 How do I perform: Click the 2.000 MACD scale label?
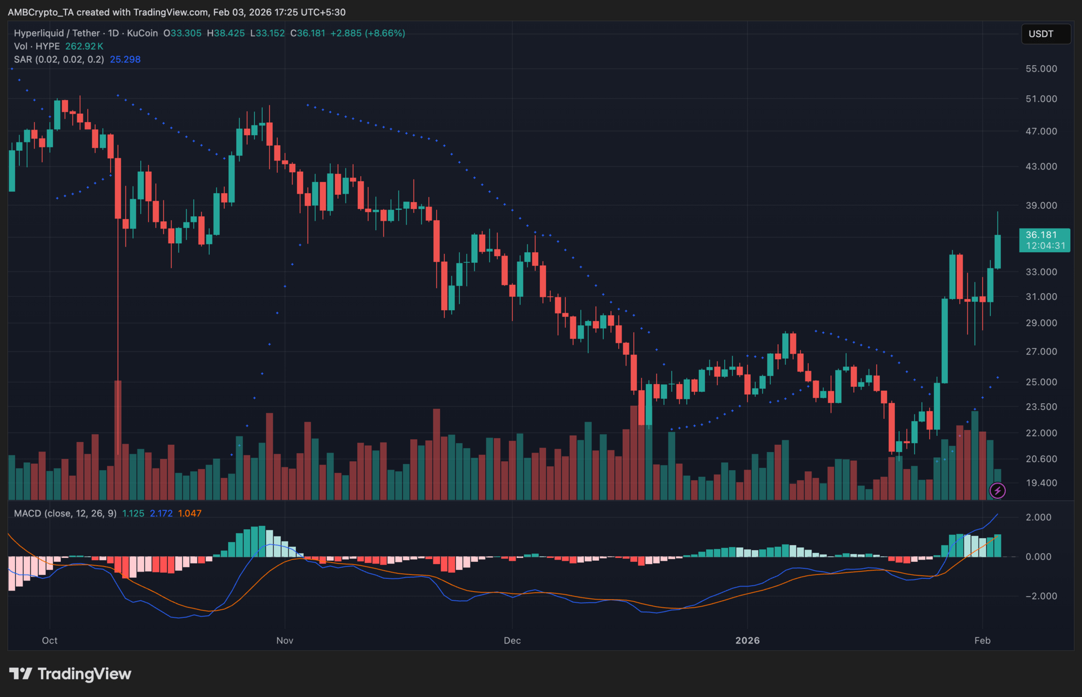click(1038, 517)
